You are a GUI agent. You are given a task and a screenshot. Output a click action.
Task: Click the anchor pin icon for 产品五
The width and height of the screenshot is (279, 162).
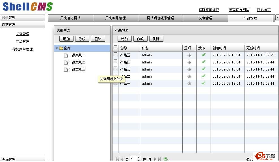pos(189,55)
